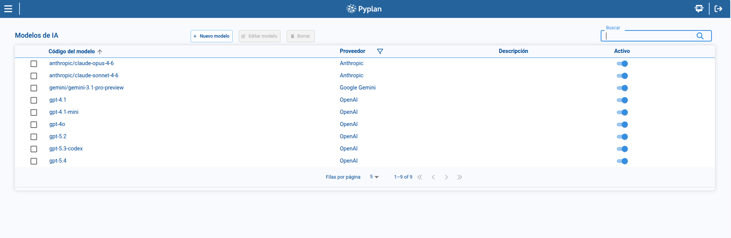This screenshot has height=238, width=731.
Task: Disable the gpt-5.4 Activo toggle
Action: 622,161
